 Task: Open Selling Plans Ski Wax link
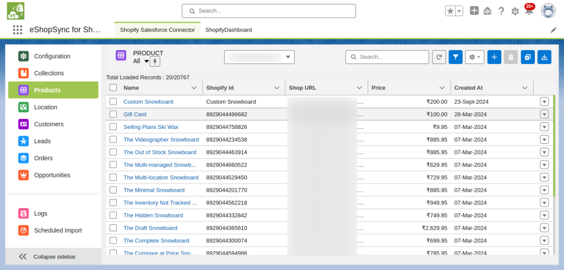(x=151, y=127)
